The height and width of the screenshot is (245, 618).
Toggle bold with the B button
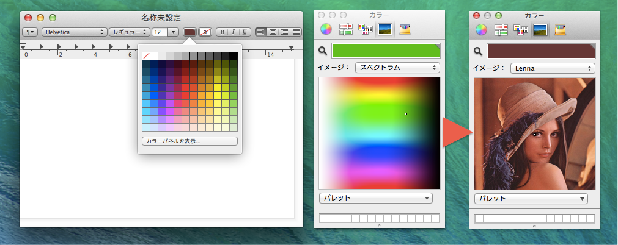pyautogui.click(x=223, y=32)
